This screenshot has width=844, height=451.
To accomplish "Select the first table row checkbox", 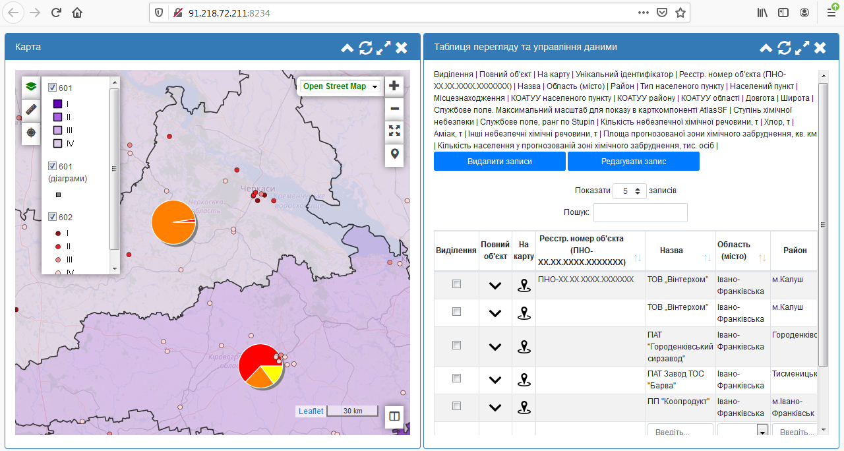I will coord(456,284).
